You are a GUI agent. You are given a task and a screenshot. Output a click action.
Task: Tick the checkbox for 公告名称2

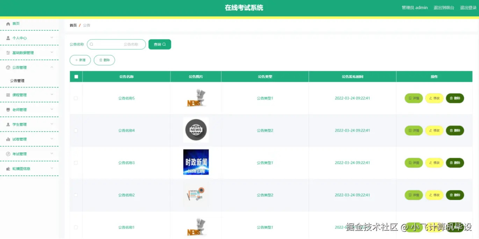[x=76, y=195]
